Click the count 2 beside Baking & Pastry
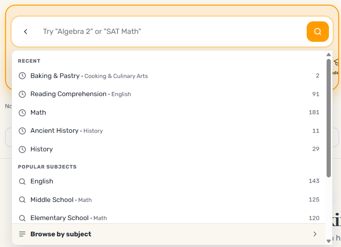 coord(318,76)
